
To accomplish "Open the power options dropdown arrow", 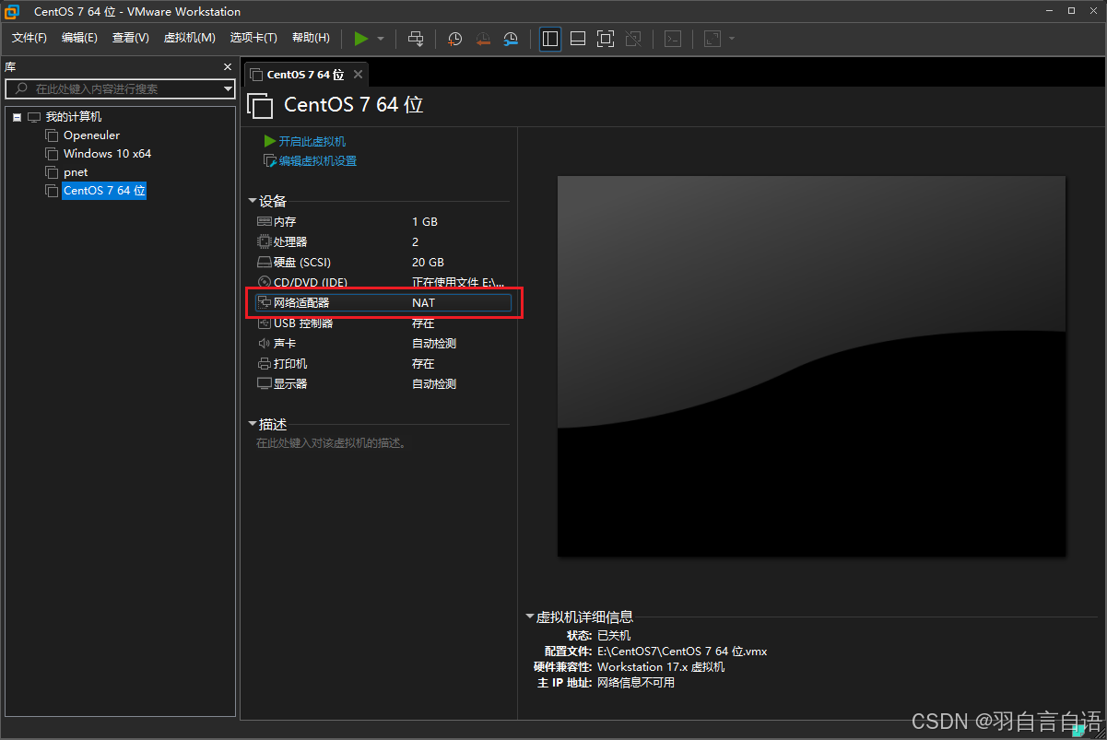I will point(381,39).
